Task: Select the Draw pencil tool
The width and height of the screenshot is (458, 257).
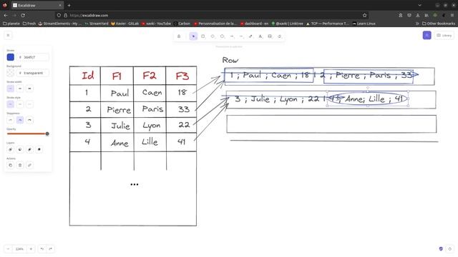Action: [250, 36]
